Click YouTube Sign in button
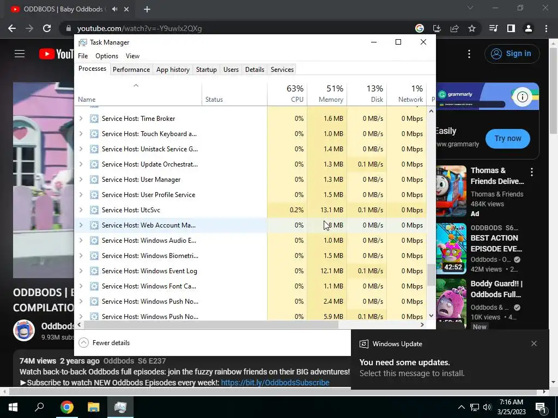The image size is (558, 418). tap(512, 54)
